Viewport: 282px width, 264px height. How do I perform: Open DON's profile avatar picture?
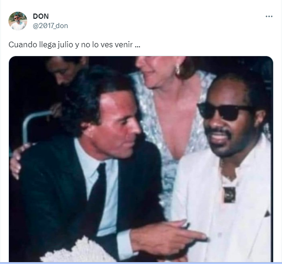coord(18,21)
